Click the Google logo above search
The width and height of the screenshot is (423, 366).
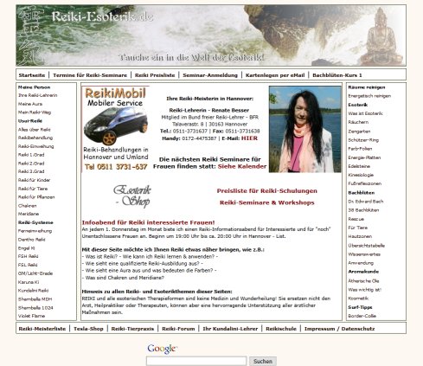click(x=162, y=349)
